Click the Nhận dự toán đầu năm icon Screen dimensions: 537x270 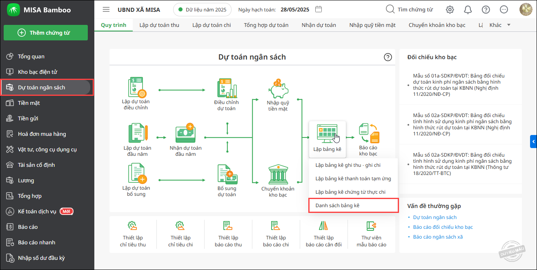point(185,133)
